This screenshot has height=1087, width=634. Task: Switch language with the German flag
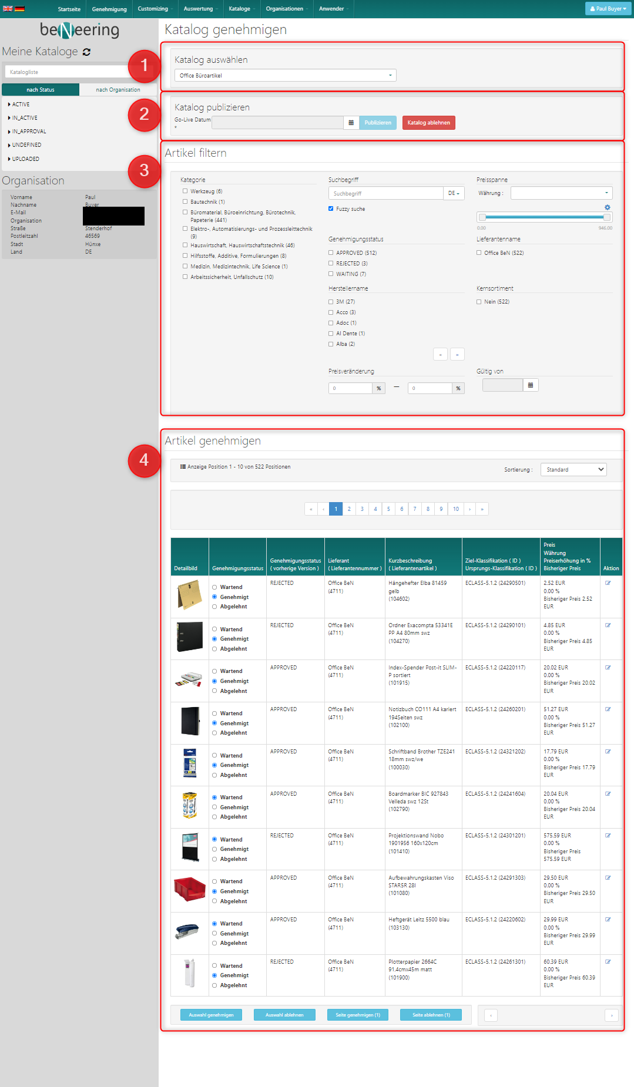click(x=19, y=9)
